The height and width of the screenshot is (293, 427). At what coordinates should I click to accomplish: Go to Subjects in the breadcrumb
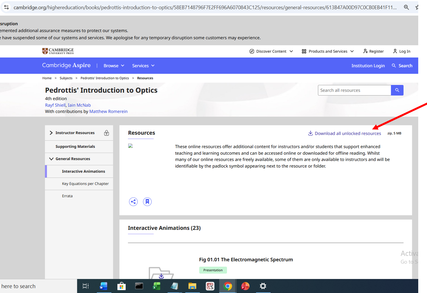[66, 78]
